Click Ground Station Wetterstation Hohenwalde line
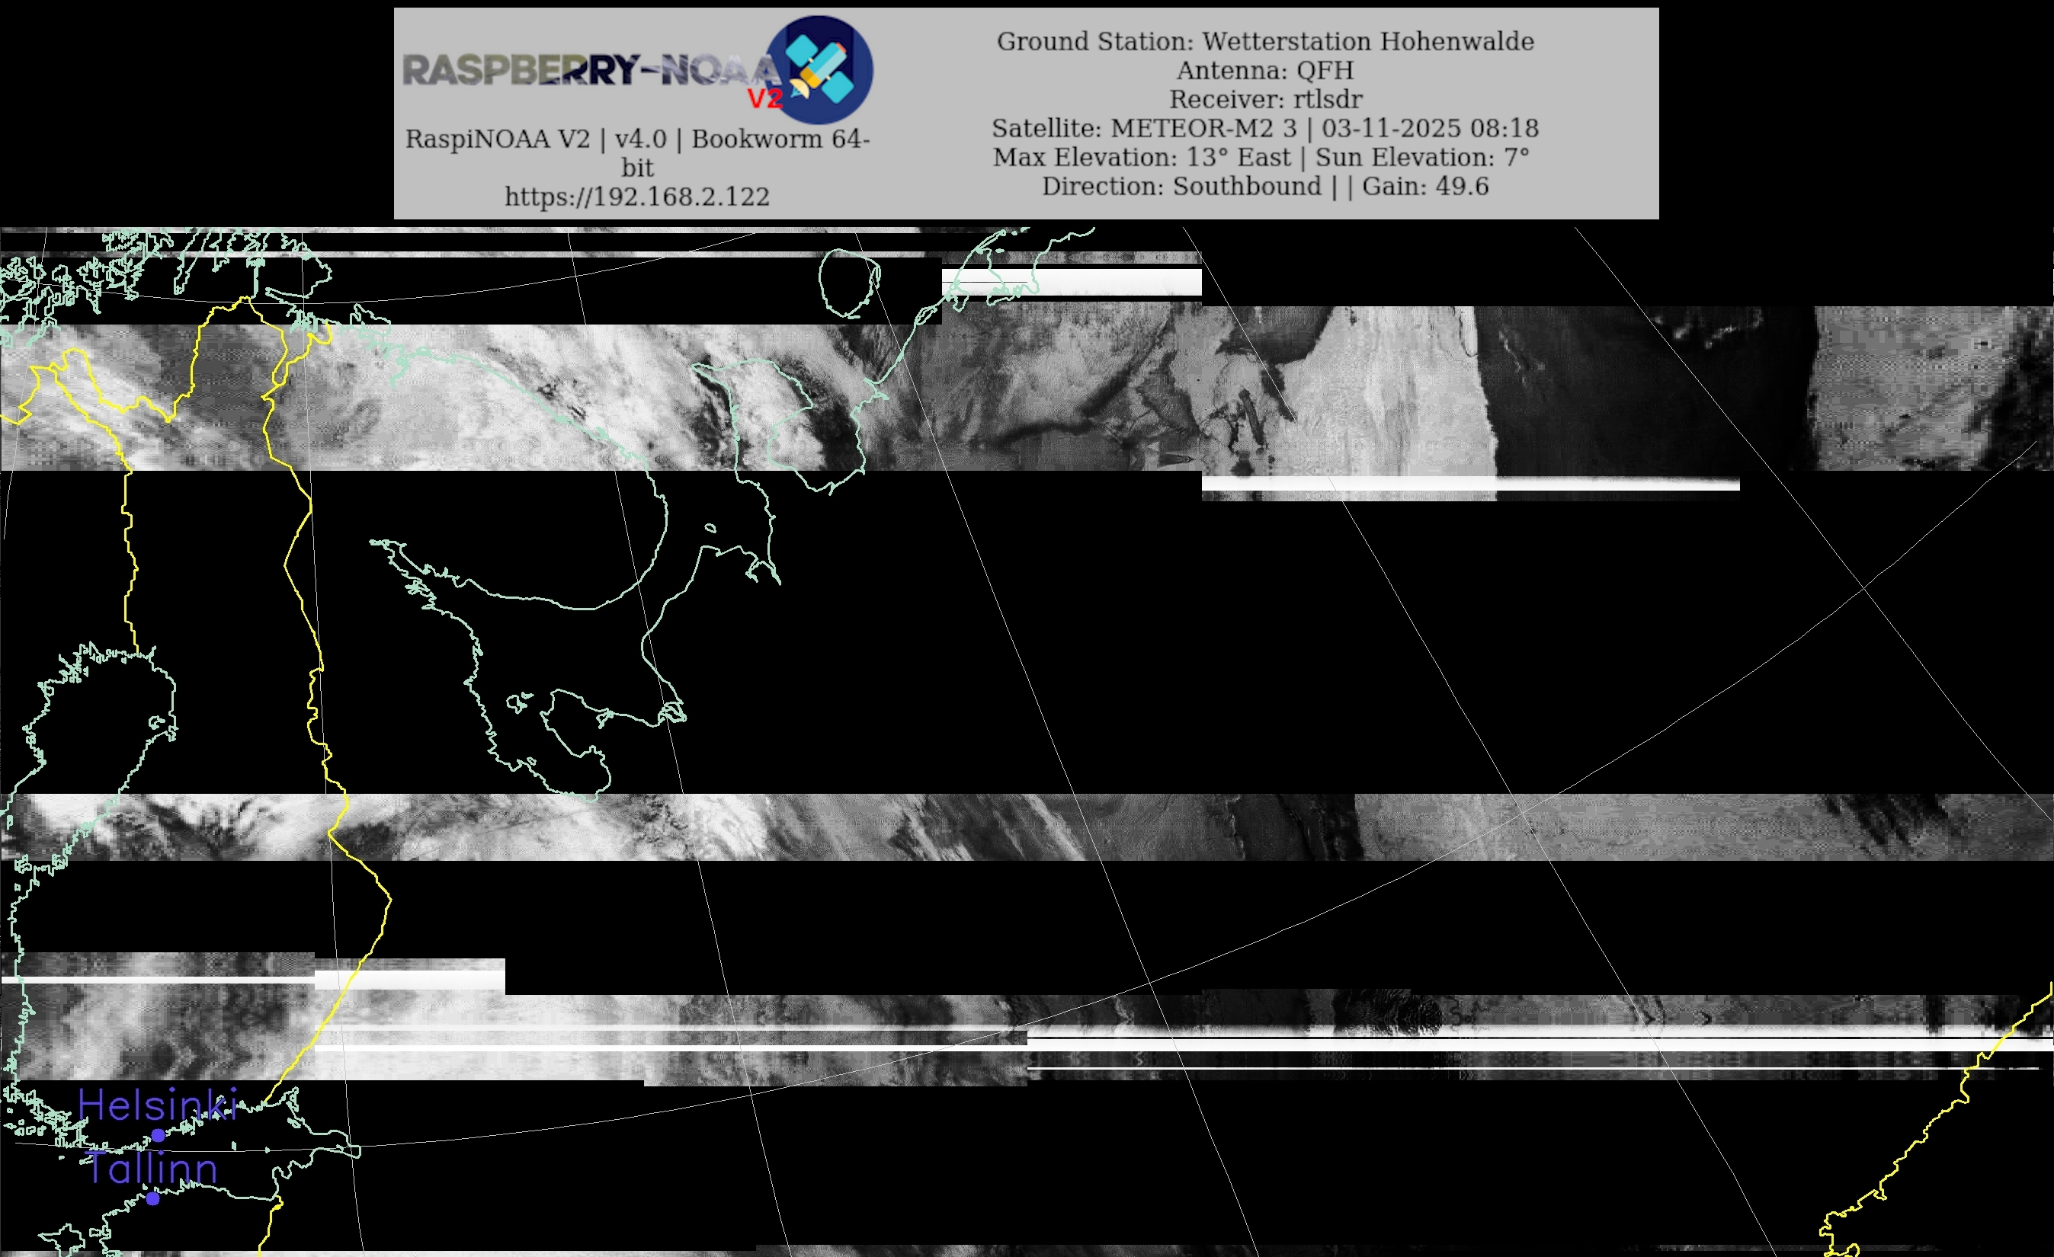 (1264, 42)
